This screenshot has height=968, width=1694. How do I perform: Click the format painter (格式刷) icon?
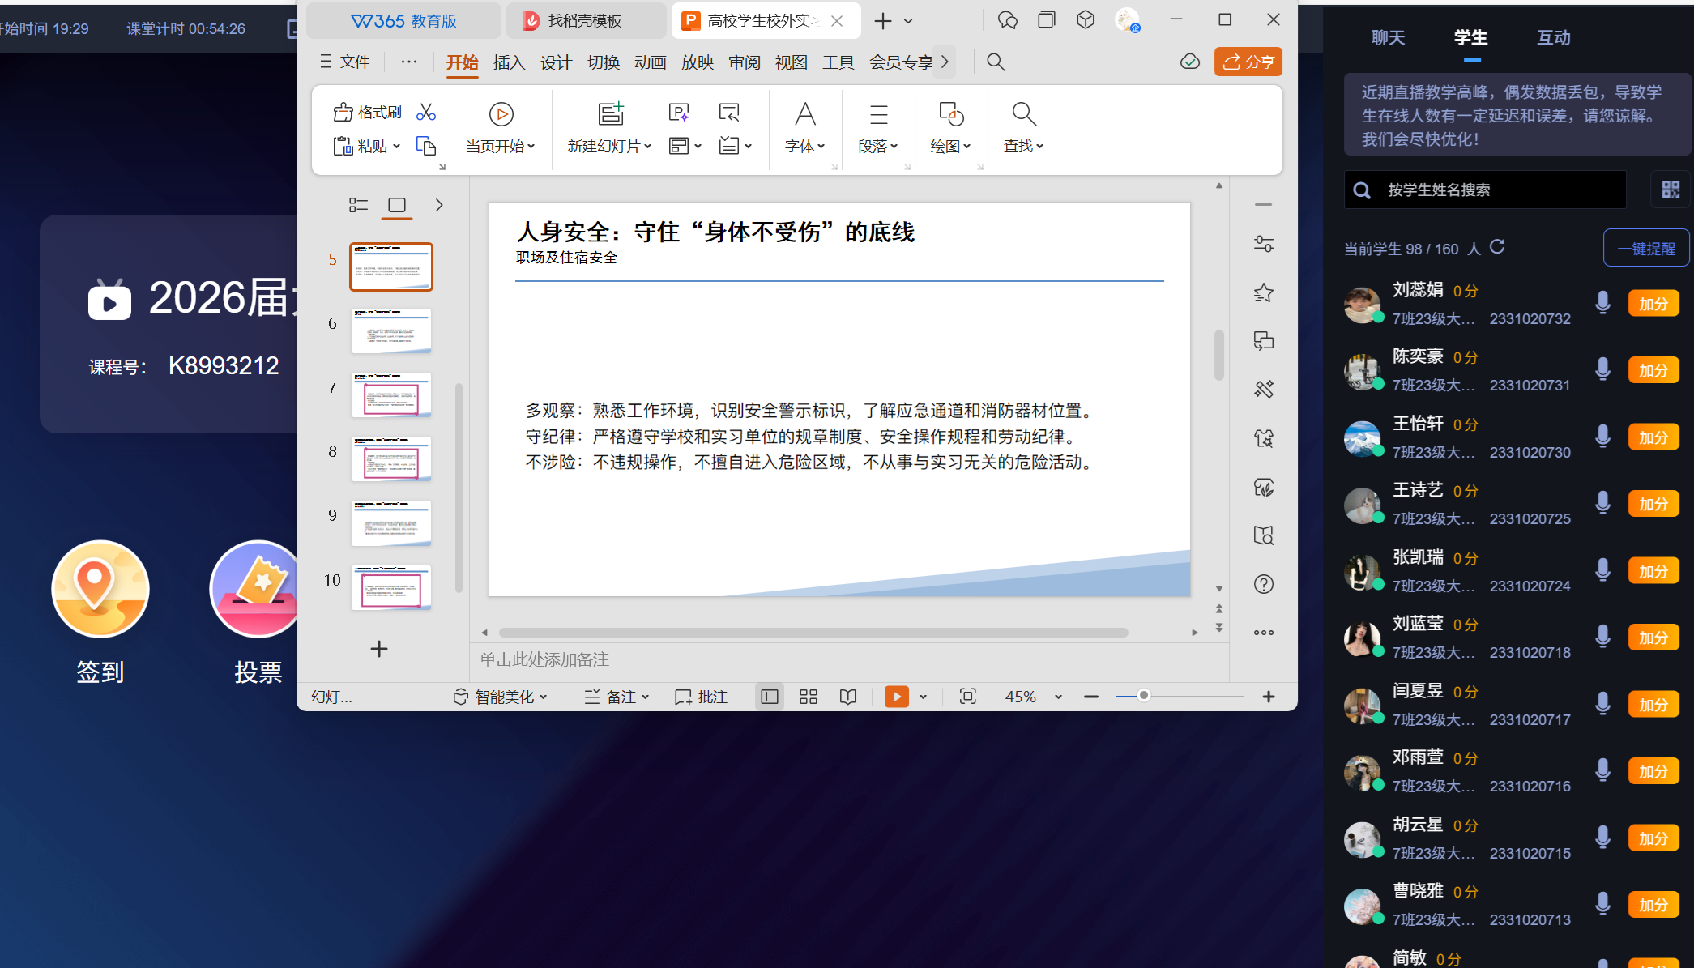(x=343, y=112)
